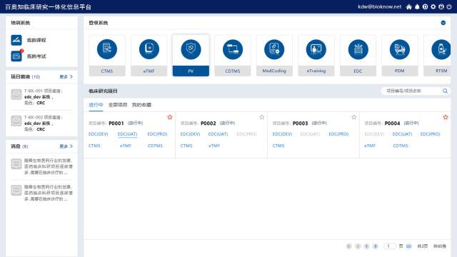457x257 pixels.
Task: Open the EDC system icon
Action: click(358, 49)
